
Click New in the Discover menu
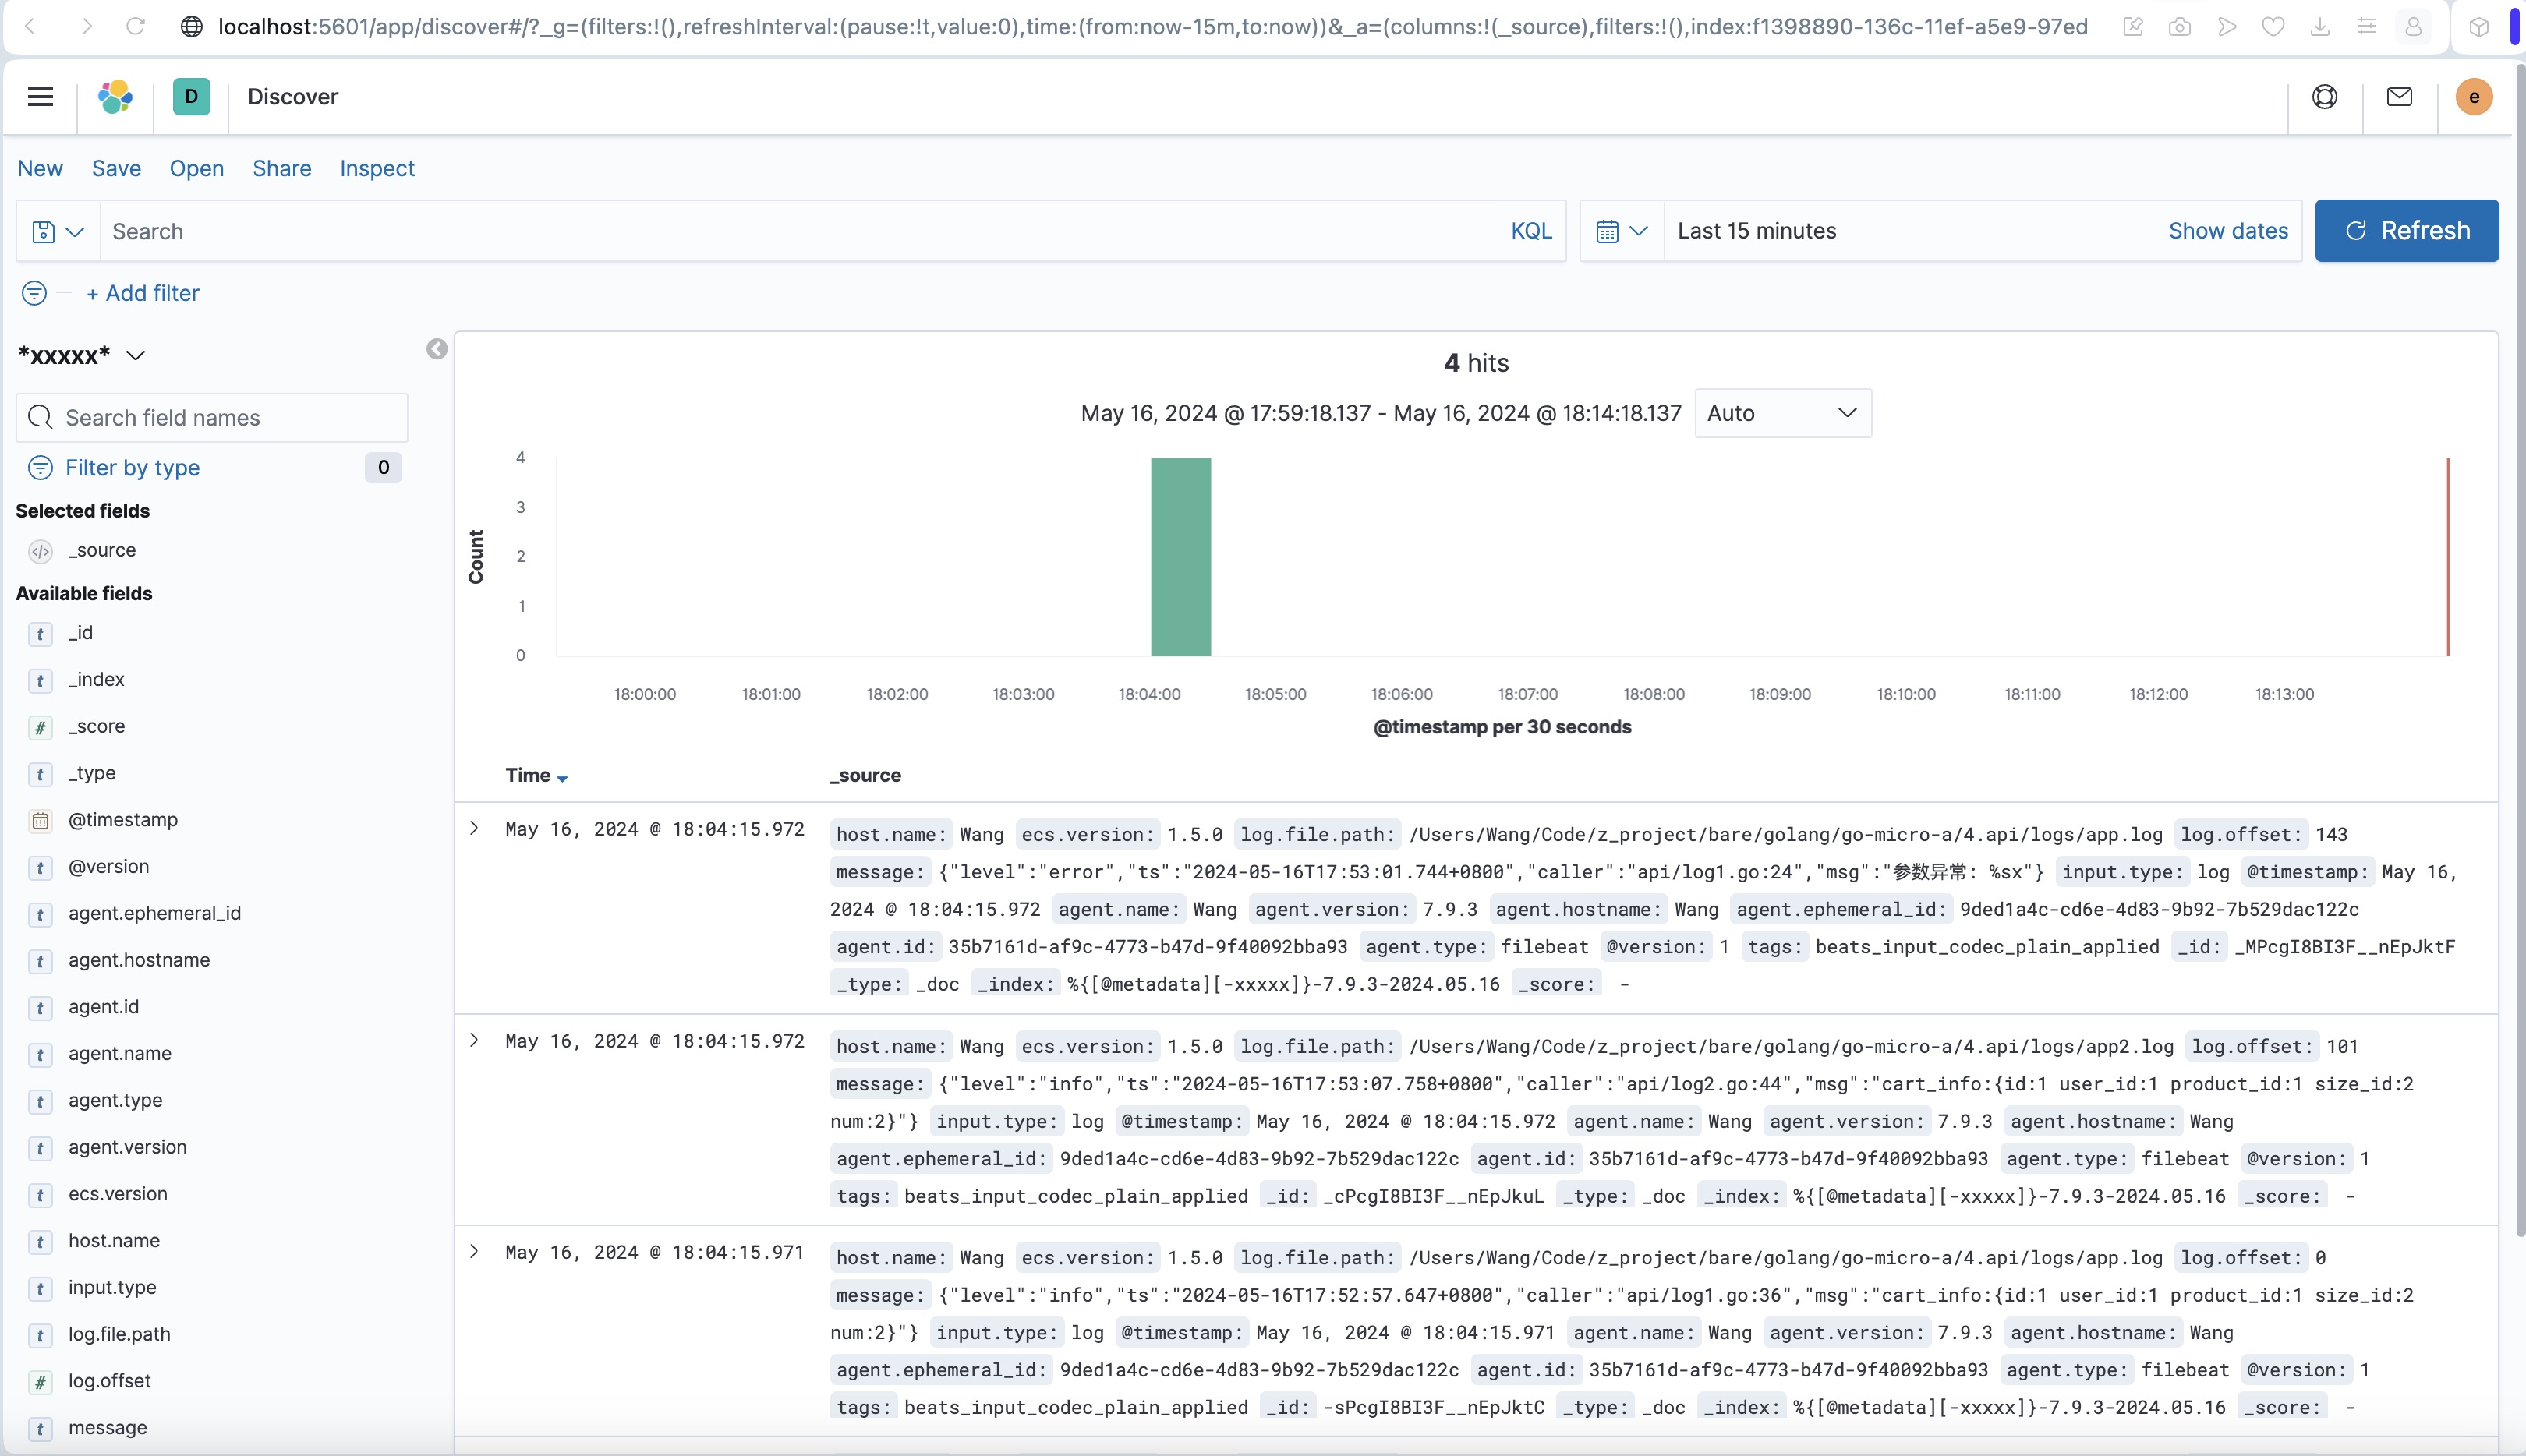tap(40, 168)
